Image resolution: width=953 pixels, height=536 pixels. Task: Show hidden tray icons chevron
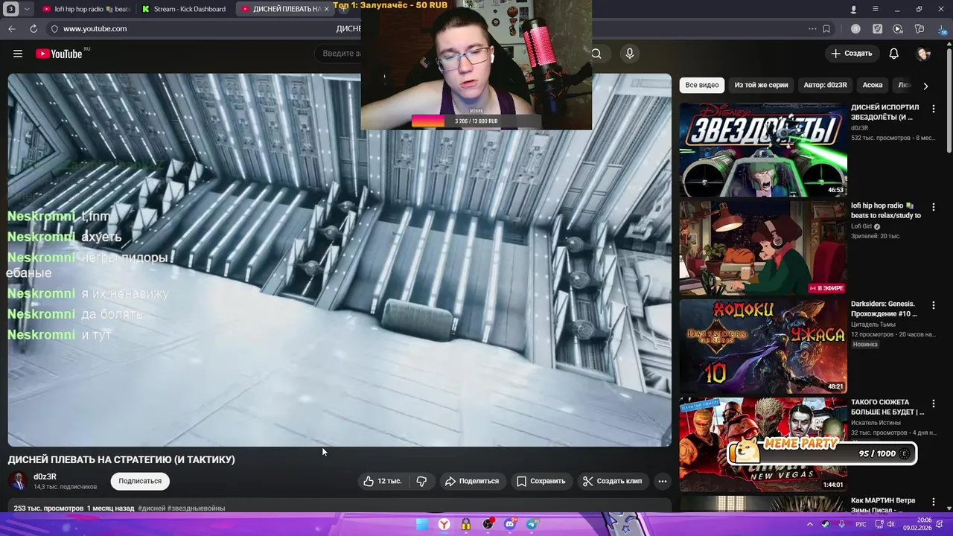(810, 524)
